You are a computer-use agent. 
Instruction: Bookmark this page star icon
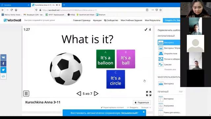pos(161,10)
